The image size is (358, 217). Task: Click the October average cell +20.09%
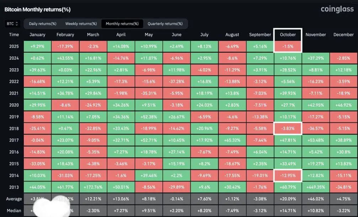click(288, 199)
